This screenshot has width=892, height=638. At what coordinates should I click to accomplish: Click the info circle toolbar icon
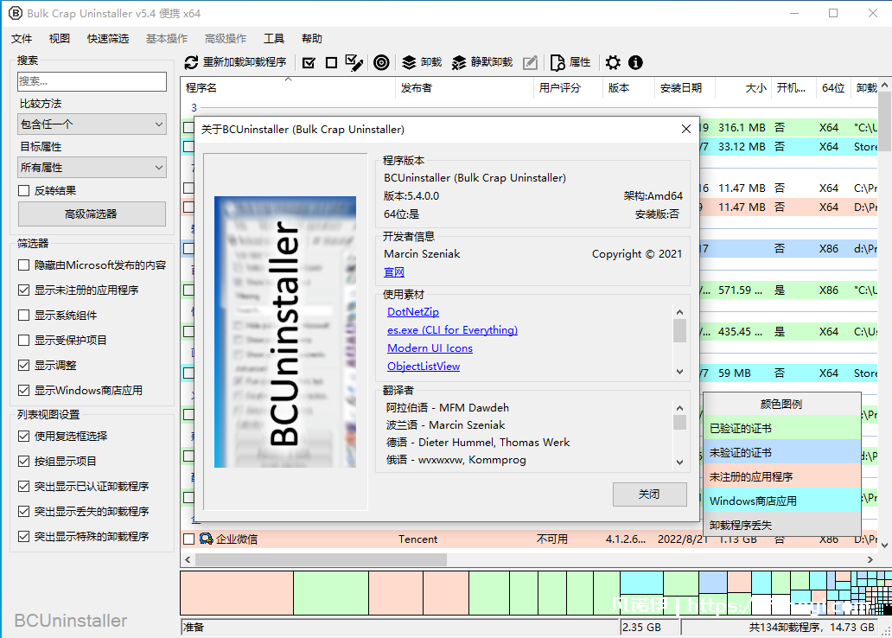click(635, 62)
